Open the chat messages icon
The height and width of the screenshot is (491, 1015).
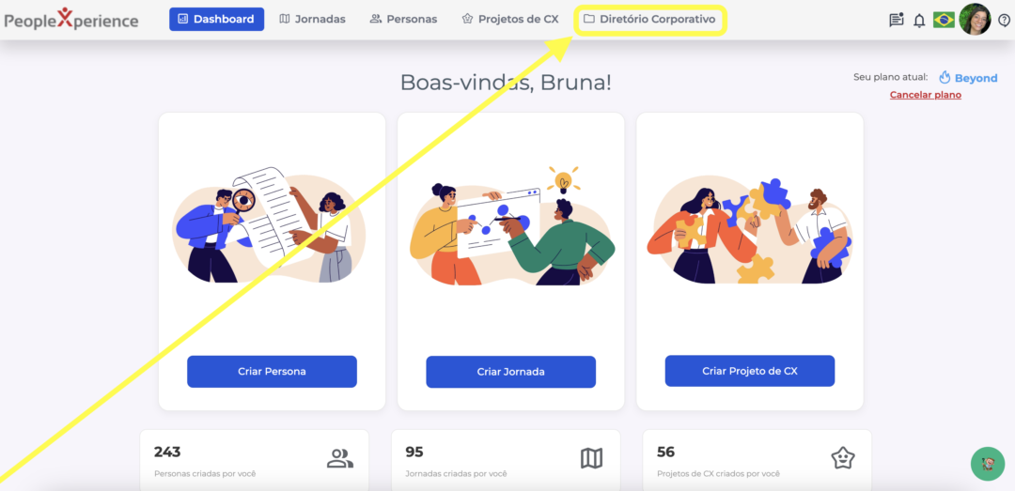pyautogui.click(x=896, y=20)
